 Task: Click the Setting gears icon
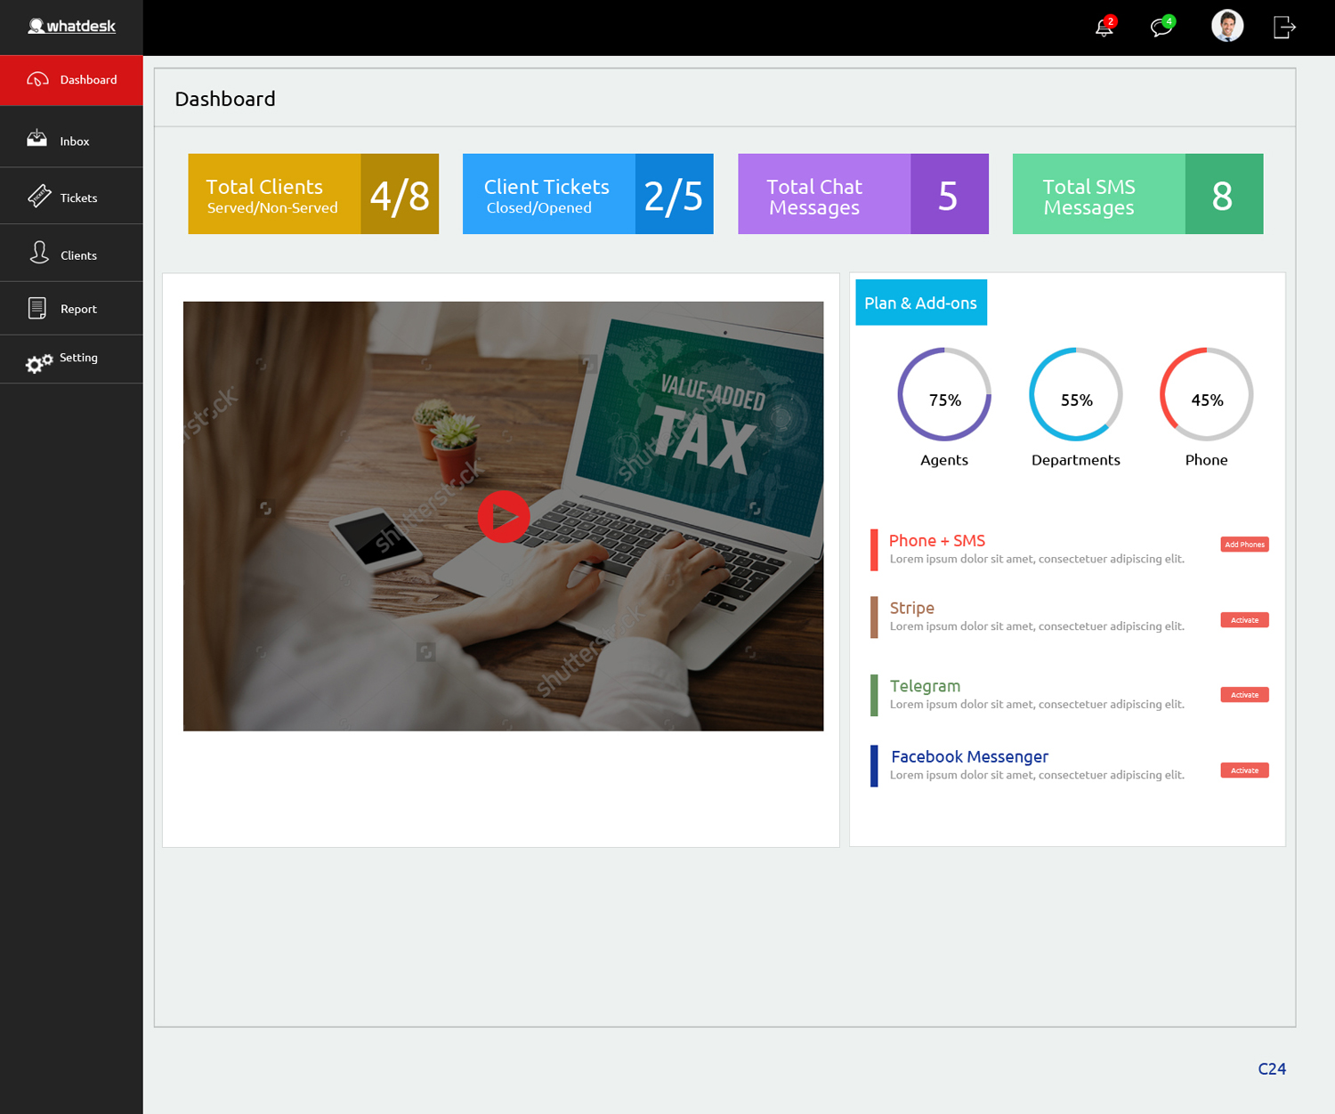click(38, 362)
